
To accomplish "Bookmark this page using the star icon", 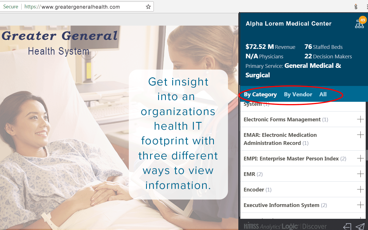I will point(148,7).
